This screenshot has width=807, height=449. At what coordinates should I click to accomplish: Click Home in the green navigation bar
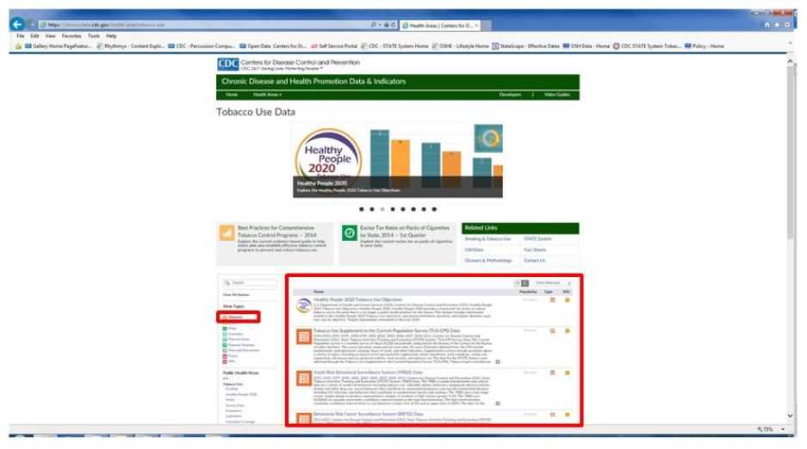[x=233, y=94]
